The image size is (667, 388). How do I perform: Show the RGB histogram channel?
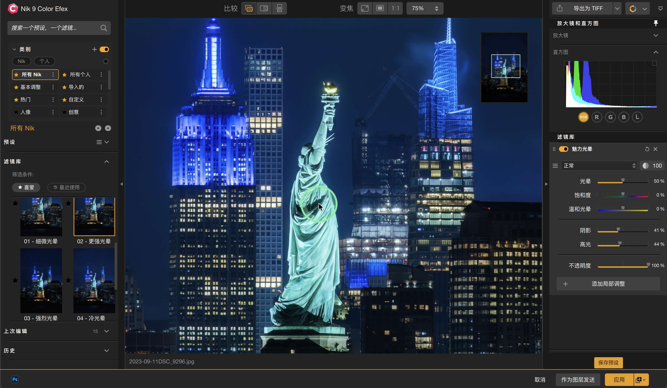[x=583, y=117]
